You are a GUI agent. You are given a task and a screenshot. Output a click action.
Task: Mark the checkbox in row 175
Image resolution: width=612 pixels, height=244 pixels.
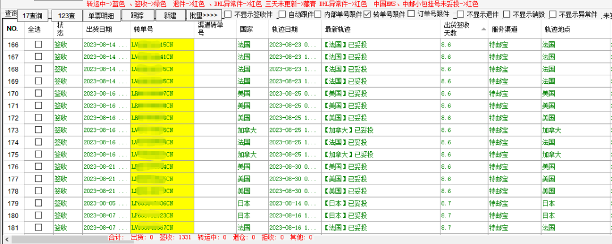[x=39, y=154]
